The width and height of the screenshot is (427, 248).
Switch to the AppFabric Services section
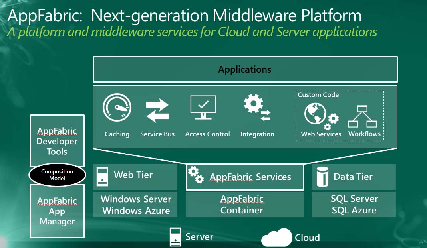[245, 177]
